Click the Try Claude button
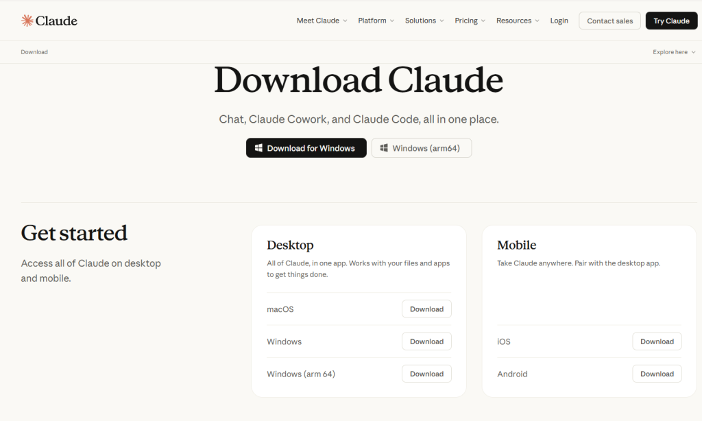The image size is (702, 421). pyautogui.click(x=671, y=21)
